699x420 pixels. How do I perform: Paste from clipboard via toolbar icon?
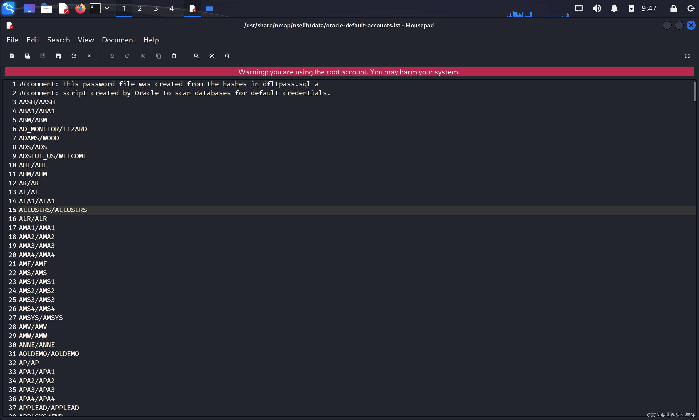174,56
